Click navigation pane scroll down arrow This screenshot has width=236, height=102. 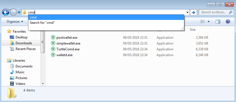tap(43, 83)
